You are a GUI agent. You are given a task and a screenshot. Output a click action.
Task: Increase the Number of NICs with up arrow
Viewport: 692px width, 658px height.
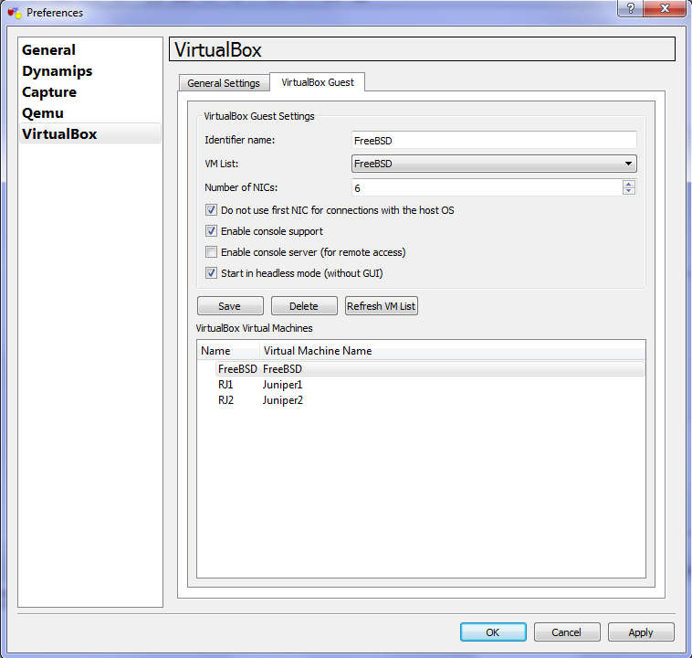tap(629, 184)
